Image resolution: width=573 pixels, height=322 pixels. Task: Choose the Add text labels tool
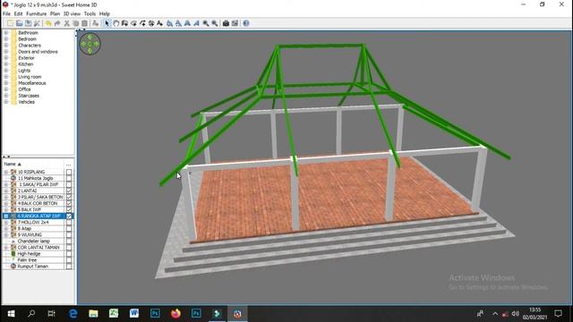[159, 23]
